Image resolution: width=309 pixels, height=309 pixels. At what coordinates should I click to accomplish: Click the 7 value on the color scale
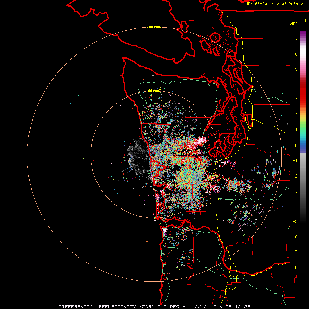(296, 38)
